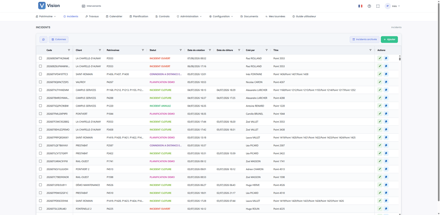The height and width of the screenshot is (215, 440).
Task: Click the icon button left of Colonnes
Action: click(x=43, y=39)
